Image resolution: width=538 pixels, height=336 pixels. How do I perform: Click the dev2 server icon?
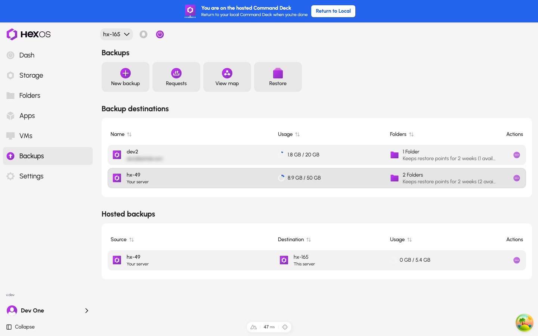117,155
